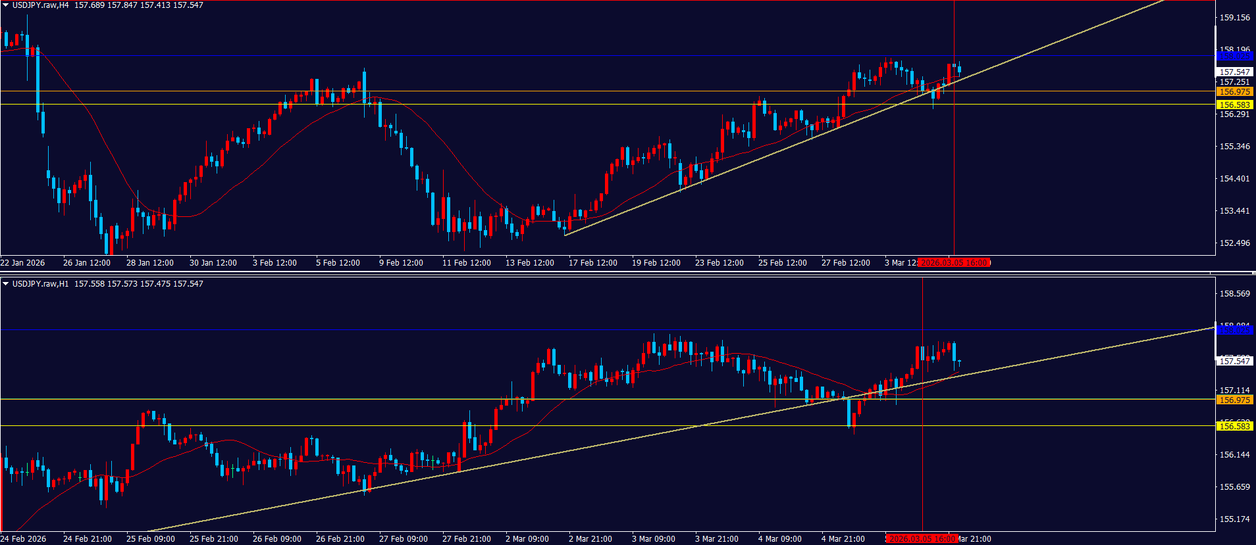Click the 155.174 level on H1 price scale
1256x545 pixels.
(1234, 519)
